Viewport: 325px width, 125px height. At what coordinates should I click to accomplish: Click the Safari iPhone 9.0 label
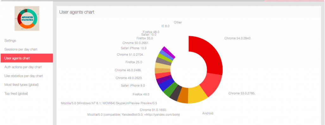(133, 85)
